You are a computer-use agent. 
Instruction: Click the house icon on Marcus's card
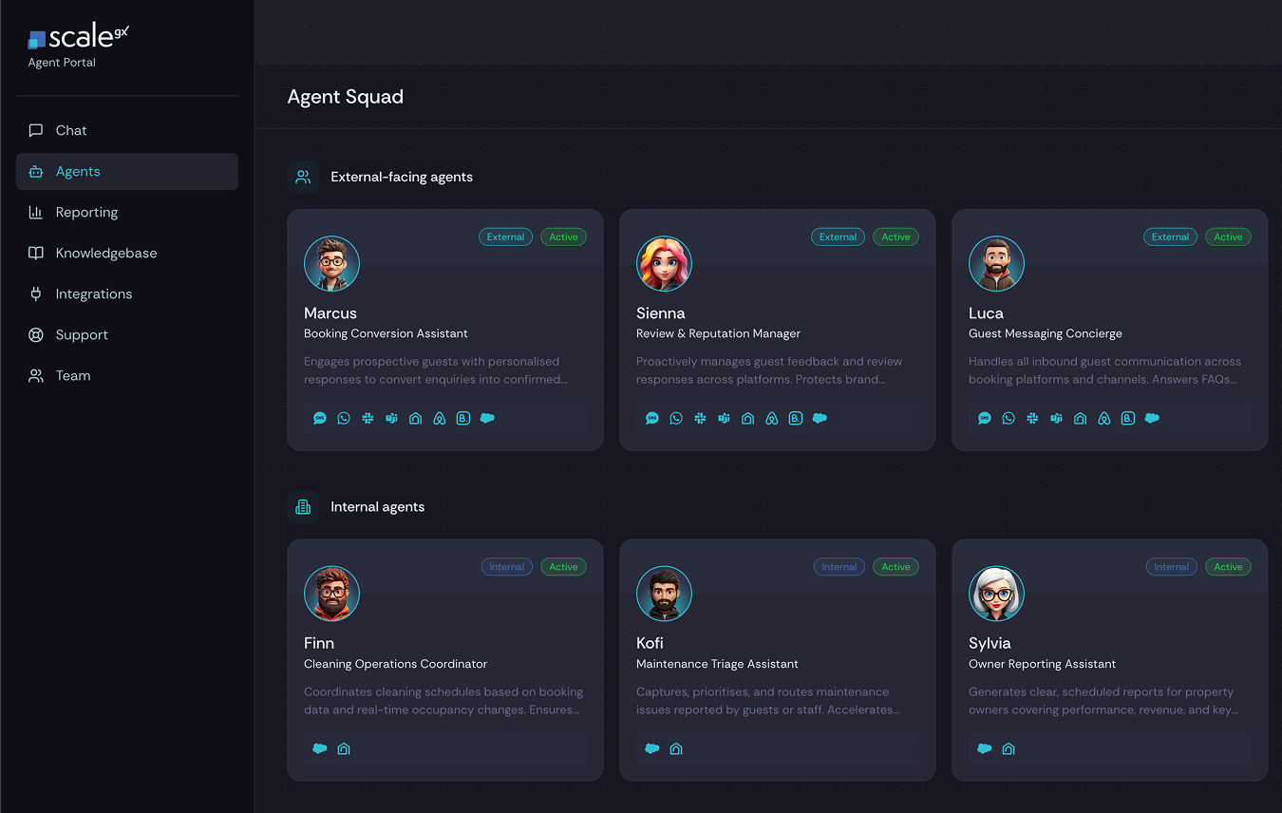pos(415,418)
